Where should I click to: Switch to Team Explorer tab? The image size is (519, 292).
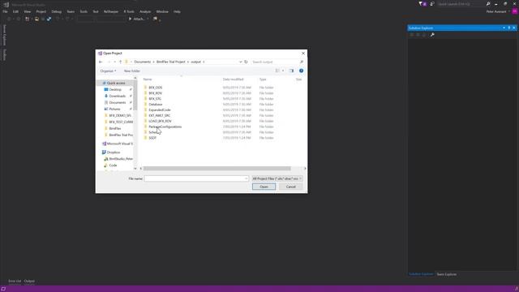point(447,274)
